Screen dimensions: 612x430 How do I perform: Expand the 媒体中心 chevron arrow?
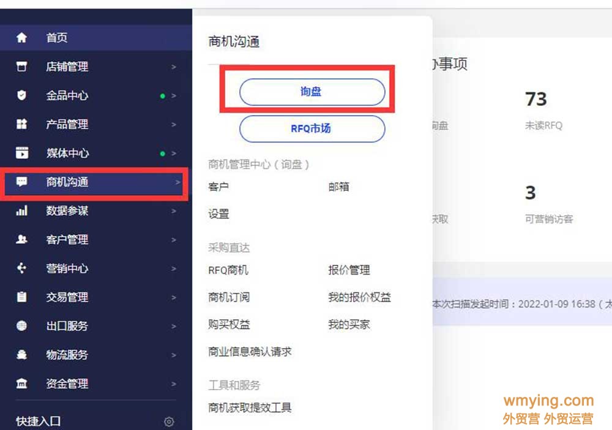(174, 154)
